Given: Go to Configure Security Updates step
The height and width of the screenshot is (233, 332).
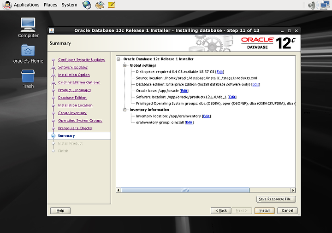Looking at the screenshot, I should [x=82, y=59].
